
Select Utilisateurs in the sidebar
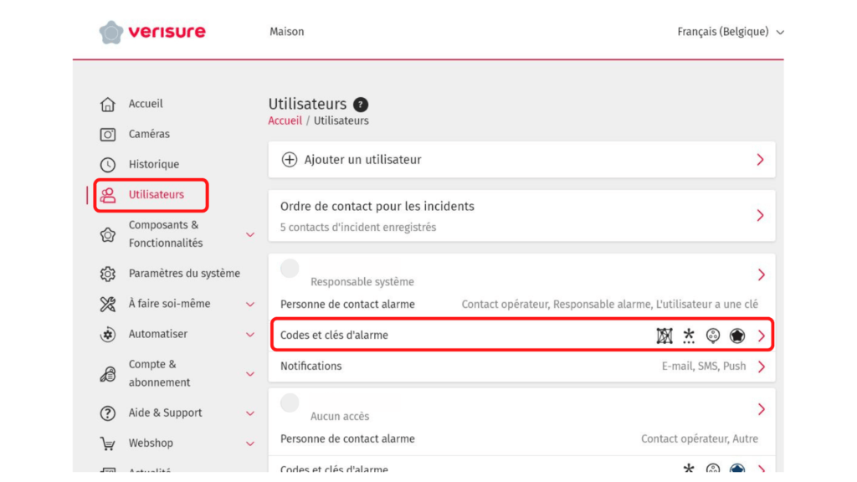(x=156, y=195)
